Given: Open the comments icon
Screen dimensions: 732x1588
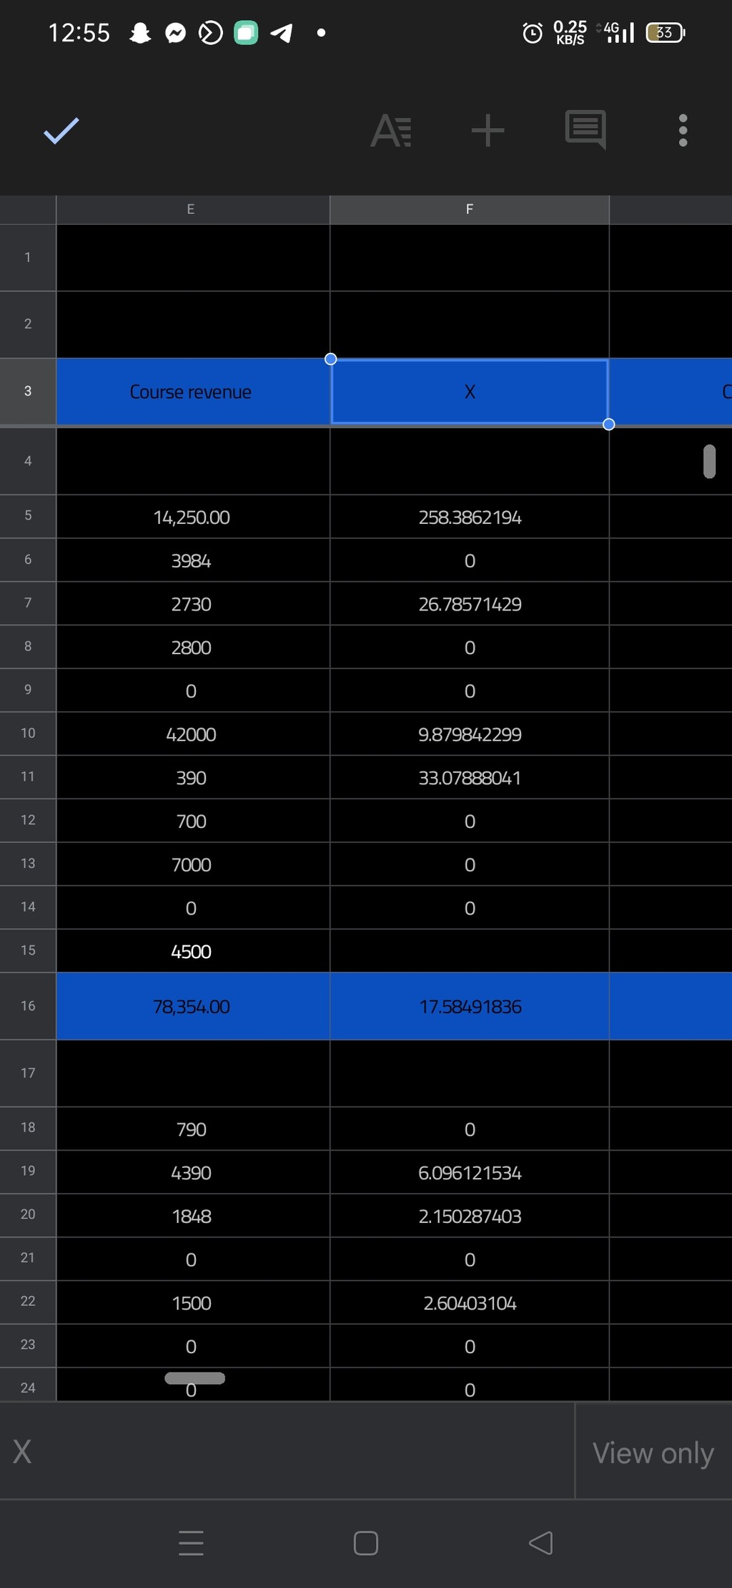Looking at the screenshot, I should click(585, 130).
